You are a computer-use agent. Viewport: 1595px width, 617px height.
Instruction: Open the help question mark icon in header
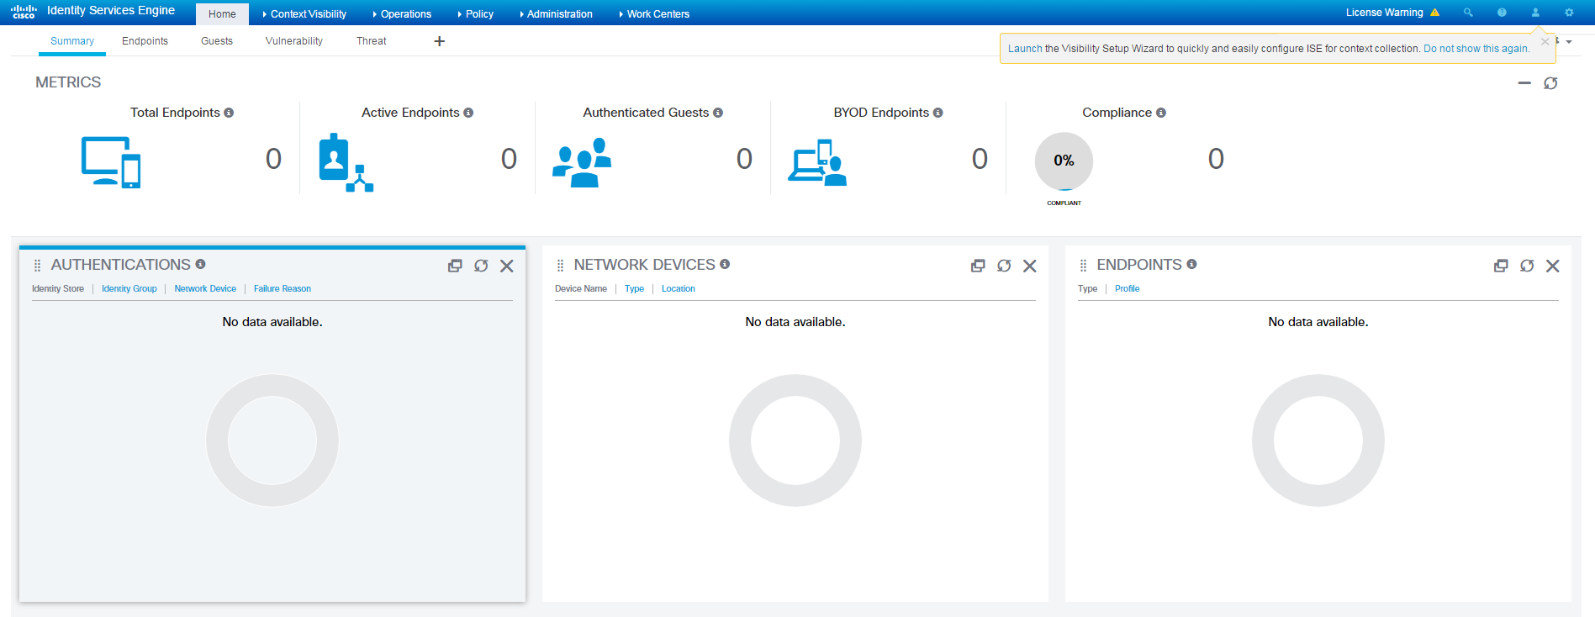1502,13
